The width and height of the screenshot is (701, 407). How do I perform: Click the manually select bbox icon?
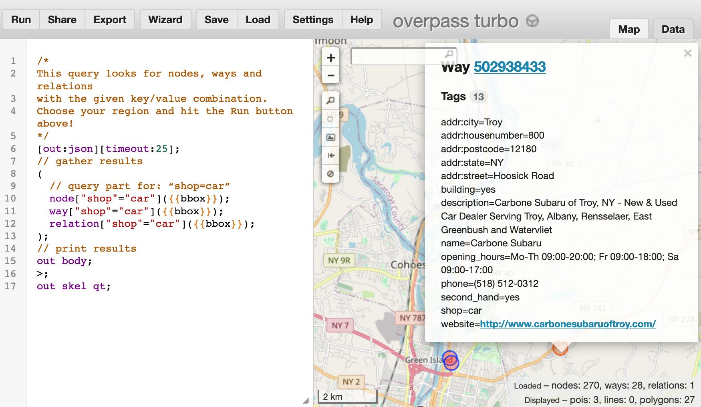click(x=330, y=137)
